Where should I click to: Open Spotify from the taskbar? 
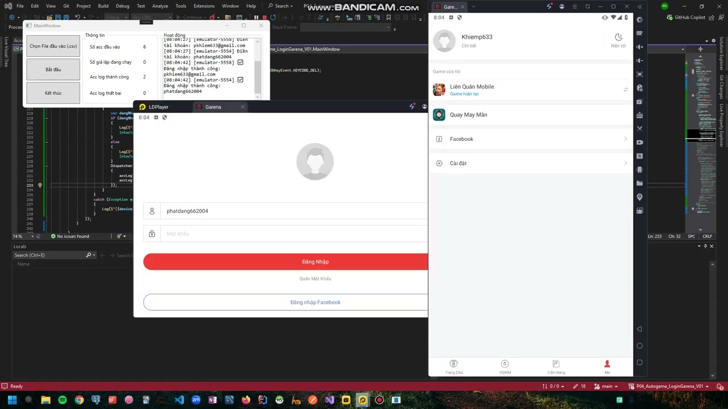point(63,400)
